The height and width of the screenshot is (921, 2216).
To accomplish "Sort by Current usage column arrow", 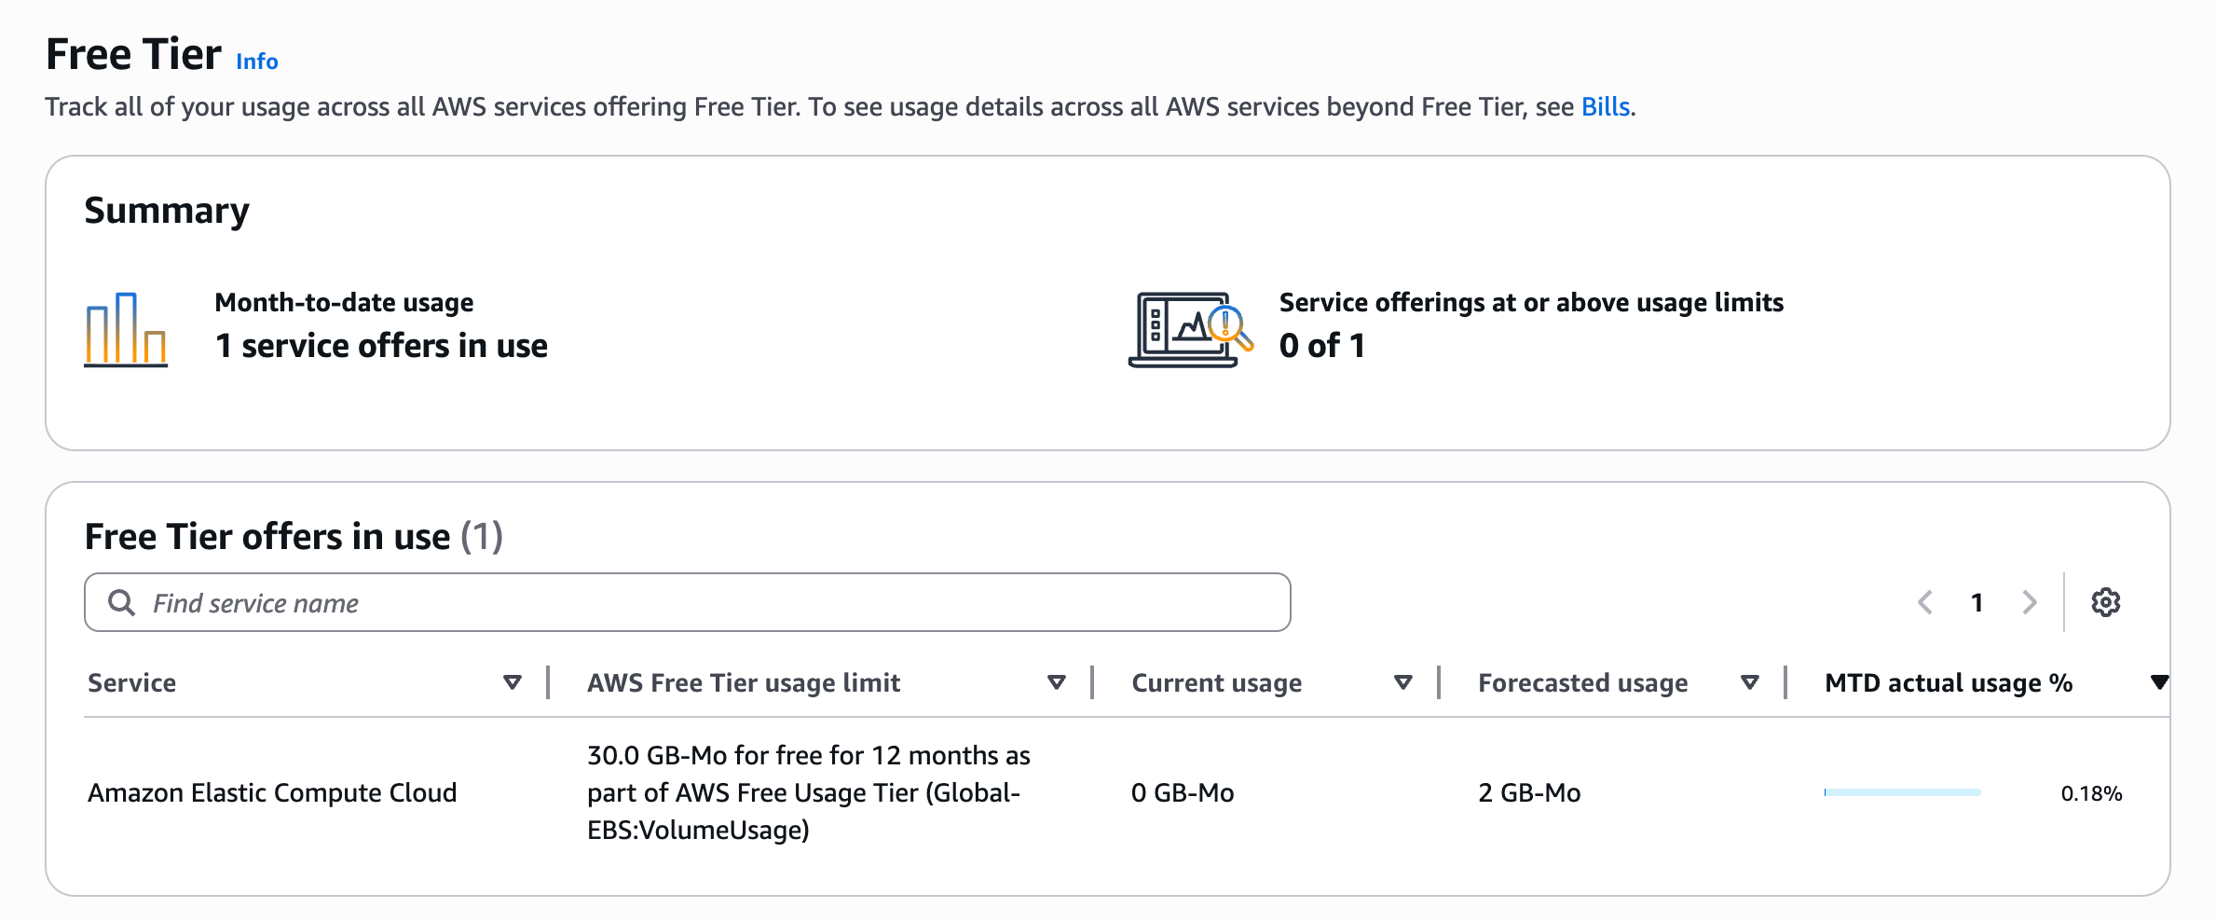I will 1402,682.
